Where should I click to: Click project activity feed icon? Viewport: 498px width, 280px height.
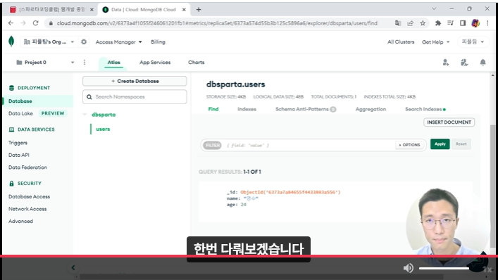pos(464,63)
